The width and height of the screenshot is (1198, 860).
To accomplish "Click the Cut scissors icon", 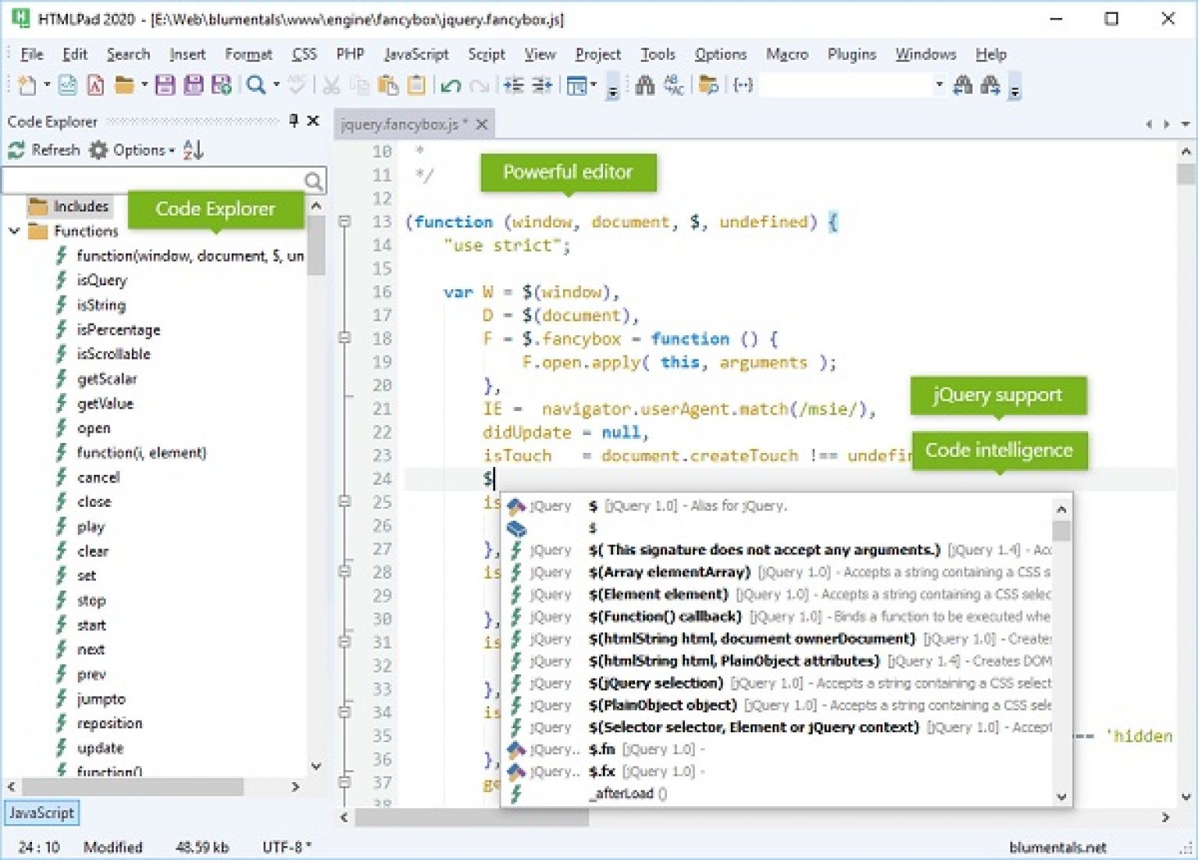I will tap(331, 85).
